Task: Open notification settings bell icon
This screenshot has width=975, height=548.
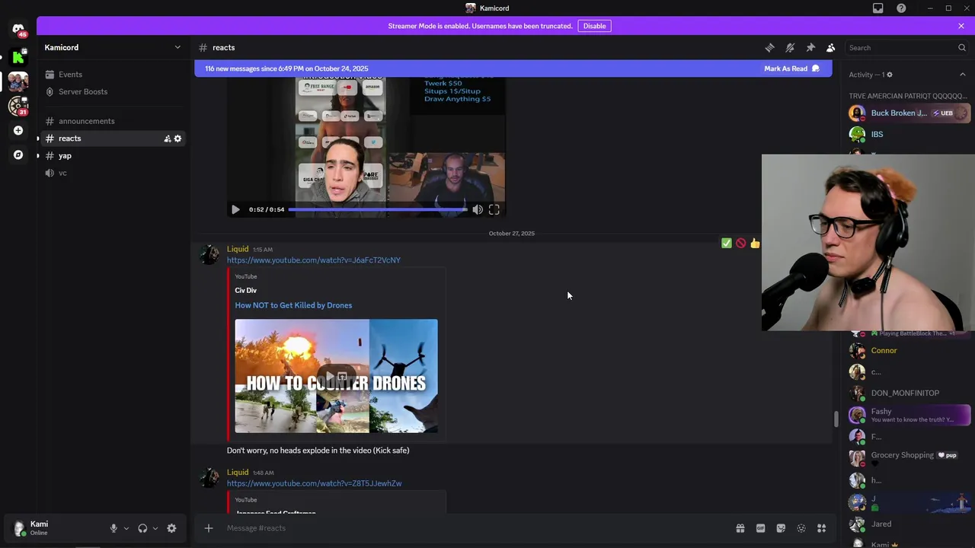Action: [790, 47]
